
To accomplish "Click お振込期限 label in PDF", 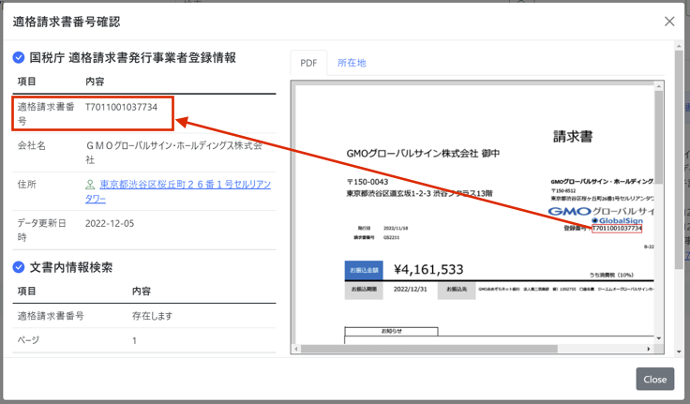I will (x=364, y=289).
